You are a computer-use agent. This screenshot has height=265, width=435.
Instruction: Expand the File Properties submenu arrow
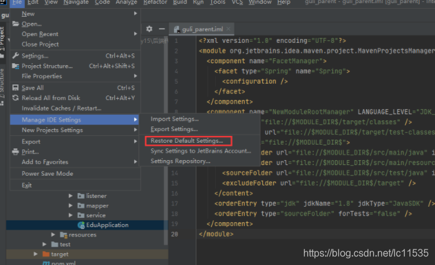[x=135, y=76]
